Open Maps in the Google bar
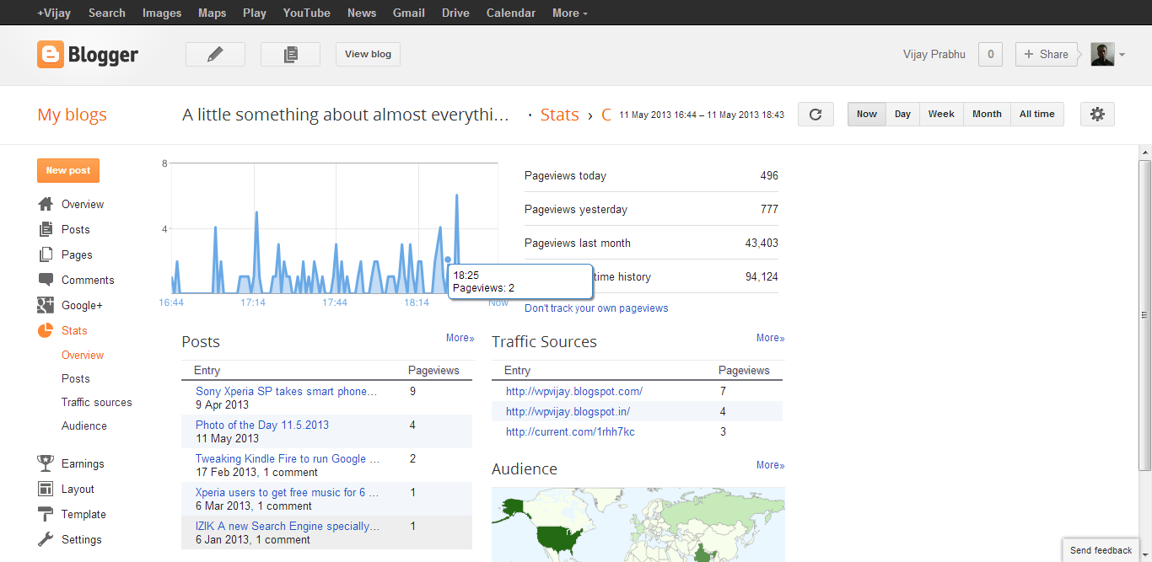 213,13
